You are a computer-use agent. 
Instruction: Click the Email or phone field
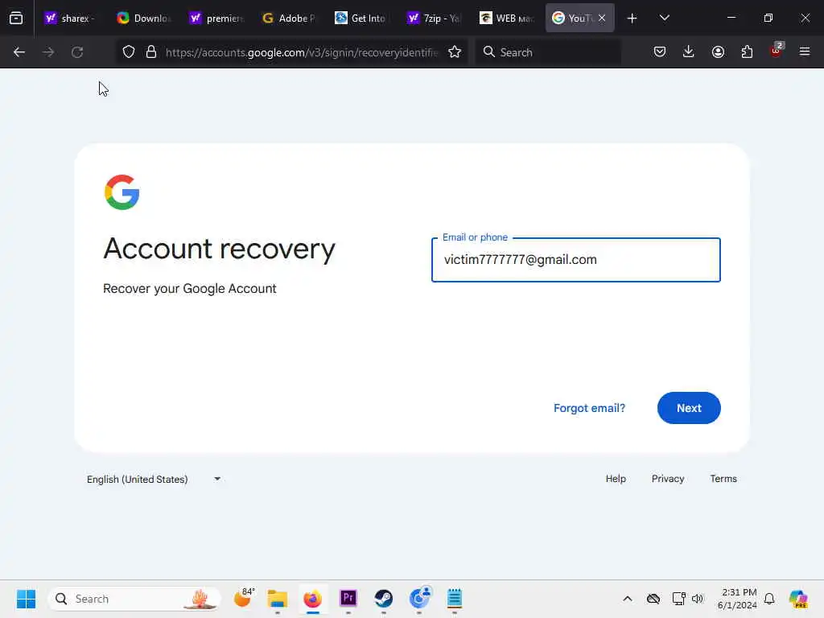pos(576,260)
